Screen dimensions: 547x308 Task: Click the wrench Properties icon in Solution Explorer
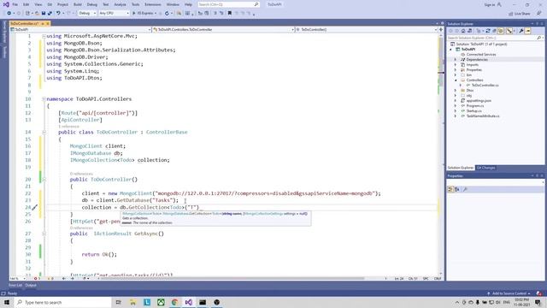tap(521, 31)
